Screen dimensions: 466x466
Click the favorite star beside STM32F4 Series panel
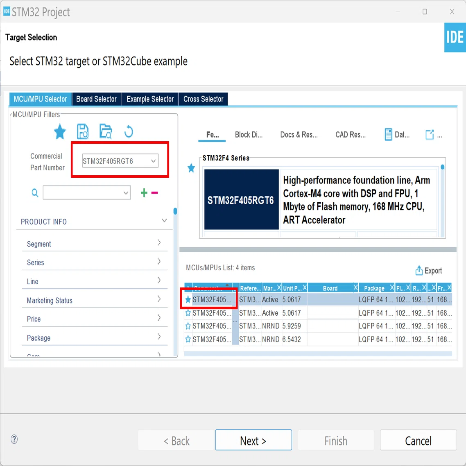[191, 168]
